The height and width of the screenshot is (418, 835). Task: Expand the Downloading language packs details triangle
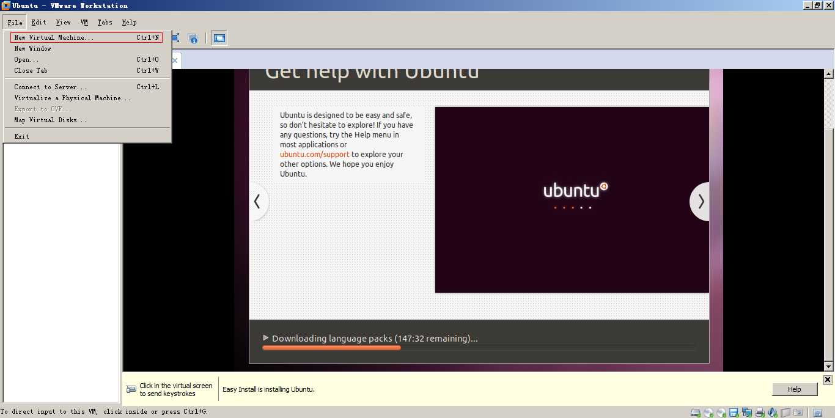[x=266, y=338]
